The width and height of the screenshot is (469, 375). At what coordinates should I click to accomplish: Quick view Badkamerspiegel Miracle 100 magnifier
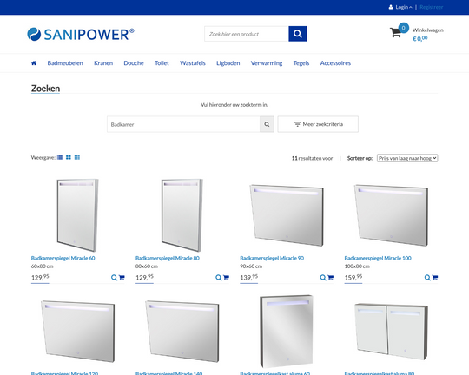(x=427, y=278)
